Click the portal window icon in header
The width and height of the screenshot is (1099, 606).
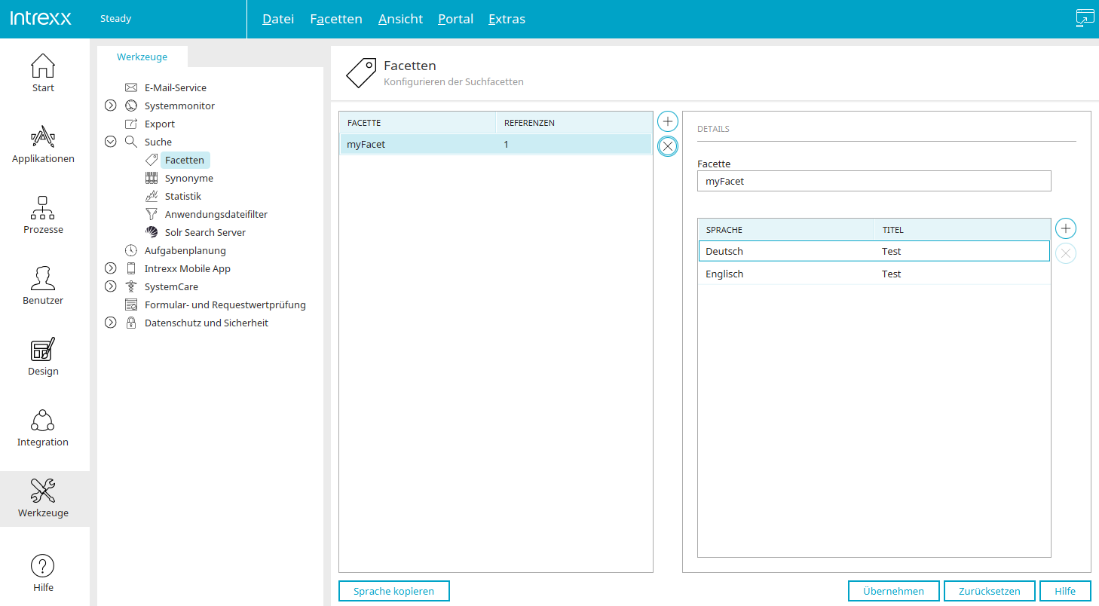pos(1085,19)
